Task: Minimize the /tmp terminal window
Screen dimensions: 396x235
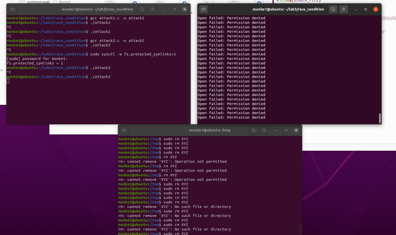Action: [276, 130]
